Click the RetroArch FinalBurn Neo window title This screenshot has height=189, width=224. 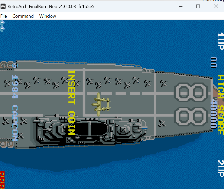[x=51, y=7]
